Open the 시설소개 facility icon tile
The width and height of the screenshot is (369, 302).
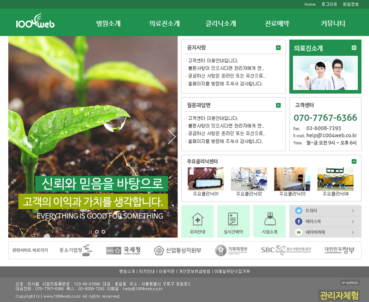[x=269, y=221]
